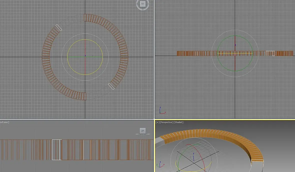Open the [Perspective] point-of-view menu

tap(166, 122)
